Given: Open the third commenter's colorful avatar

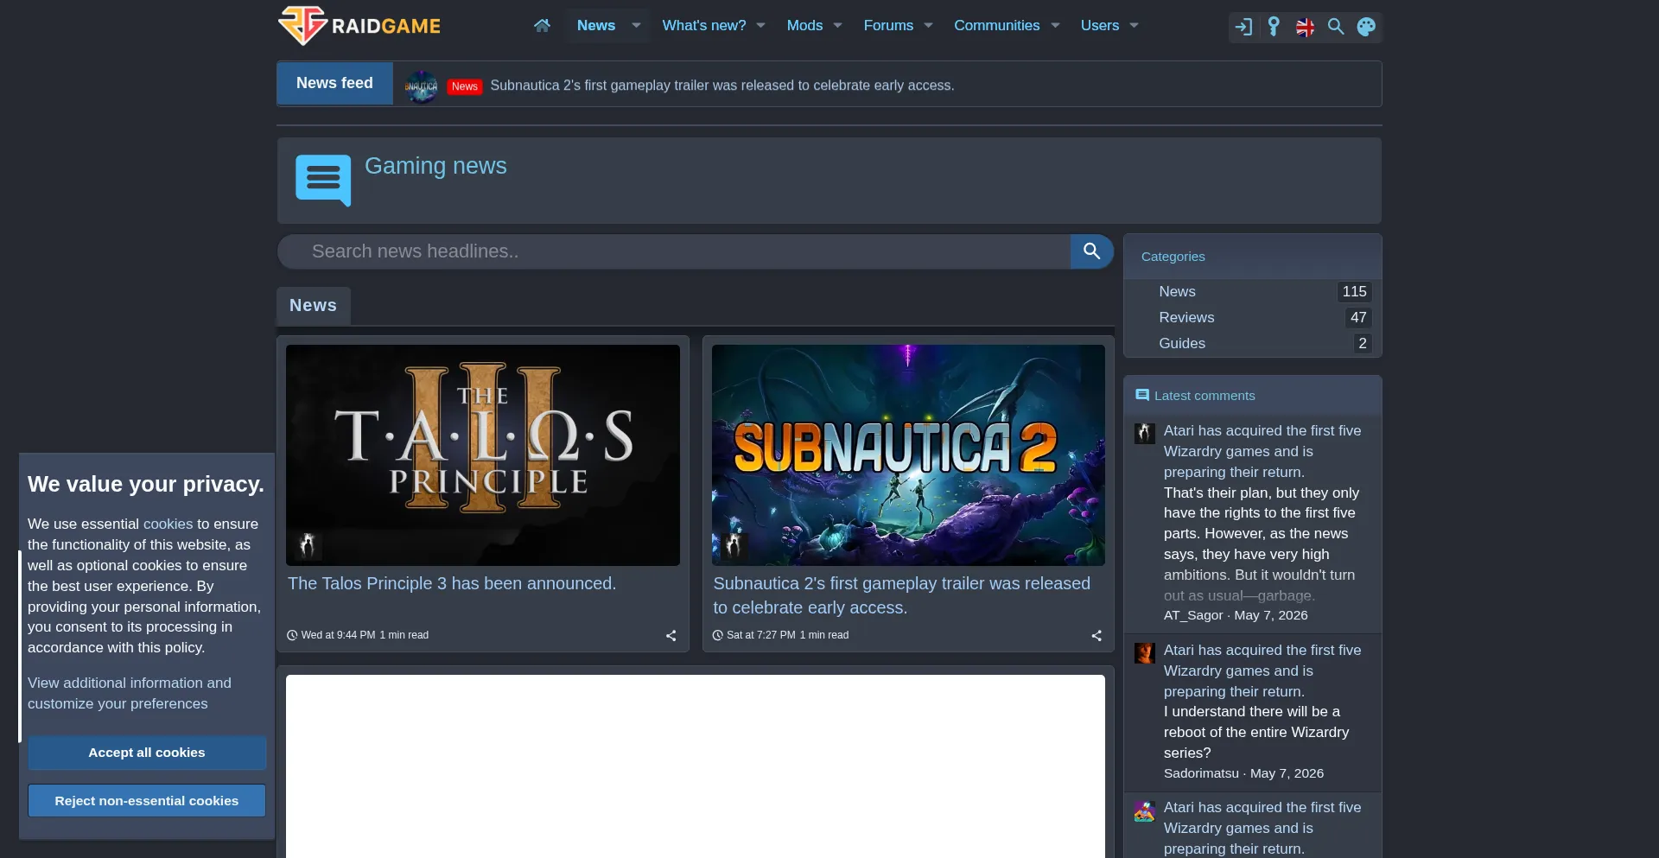Looking at the screenshot, I should tap(1145, 810).
